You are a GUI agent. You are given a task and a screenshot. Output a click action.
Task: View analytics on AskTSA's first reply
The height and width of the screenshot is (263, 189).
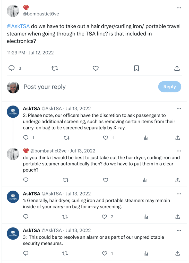click(146, 138)
